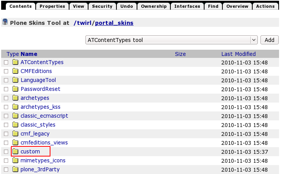Image resolution: width=281 pixels, height=174 pixels.
Task: Sort by Size column header
Action: [x=180, y=54]
